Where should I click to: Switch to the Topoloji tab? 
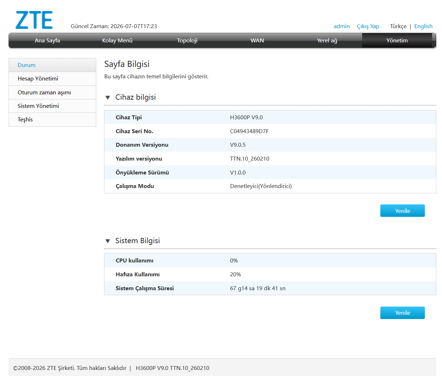coord(187,41)
